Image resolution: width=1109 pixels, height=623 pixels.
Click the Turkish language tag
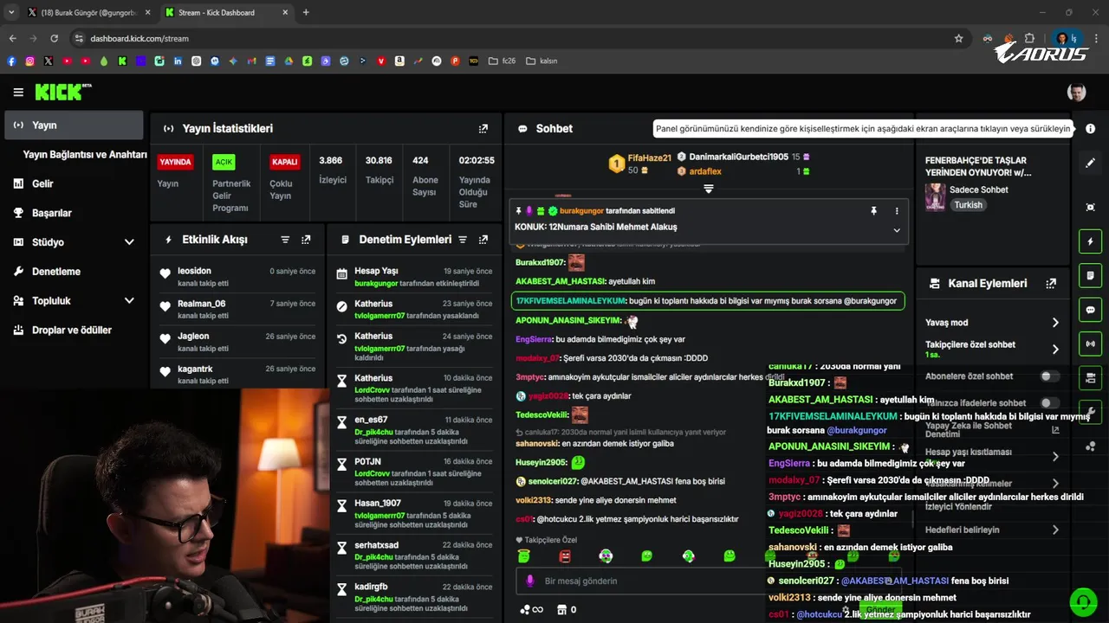[969, 205]
